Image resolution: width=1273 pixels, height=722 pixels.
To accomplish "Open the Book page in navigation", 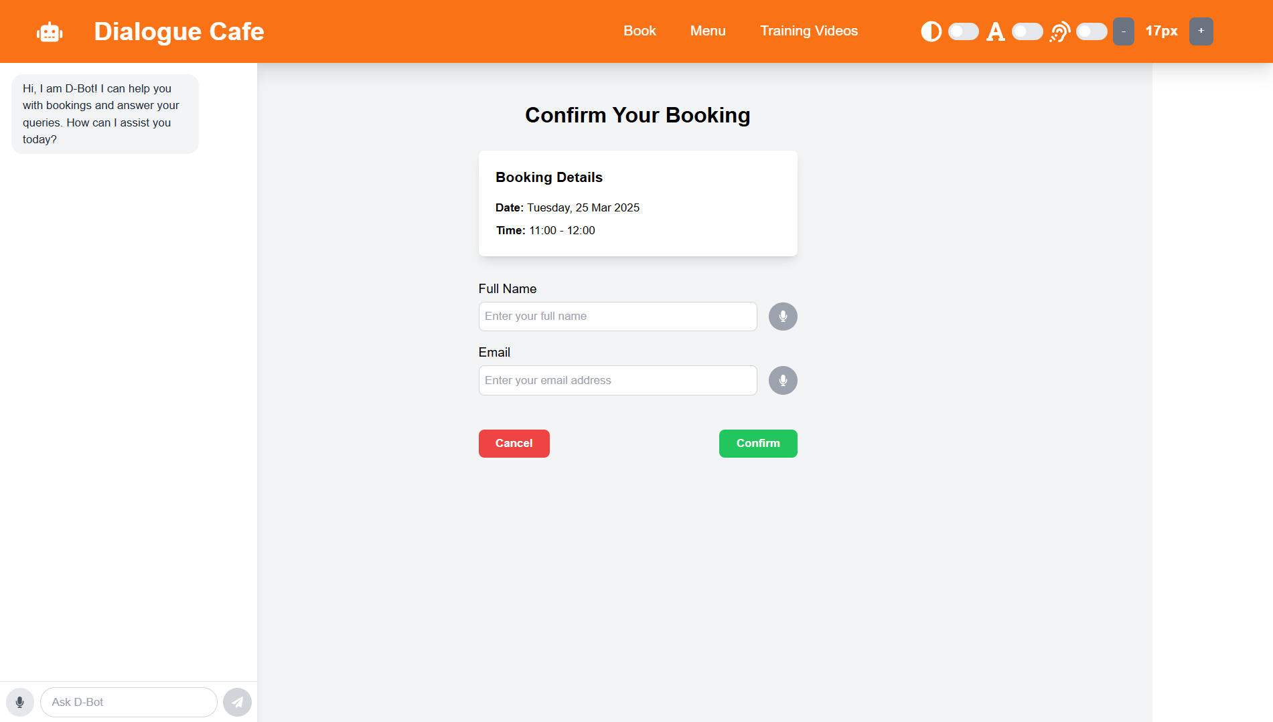I will [640, 31].
